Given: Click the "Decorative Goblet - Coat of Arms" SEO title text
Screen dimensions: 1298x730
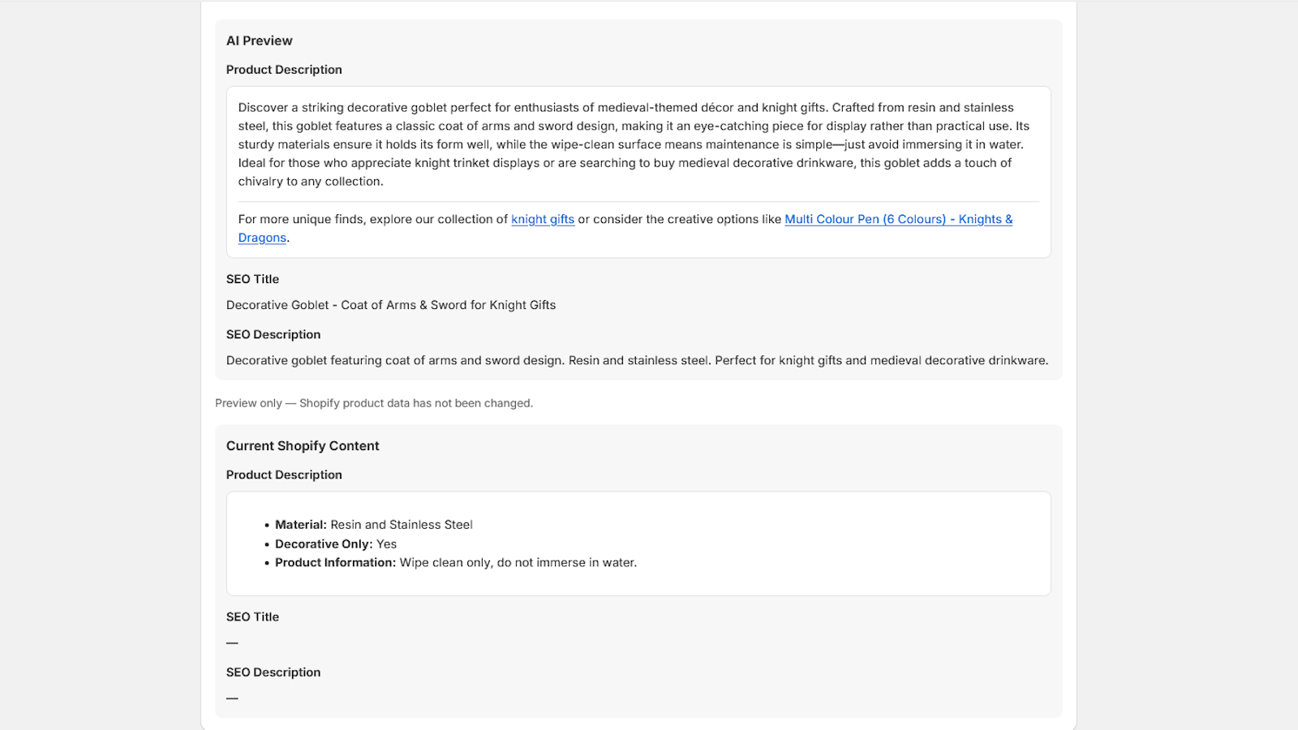Looking at the screenshot, I should tap(391, 305).
